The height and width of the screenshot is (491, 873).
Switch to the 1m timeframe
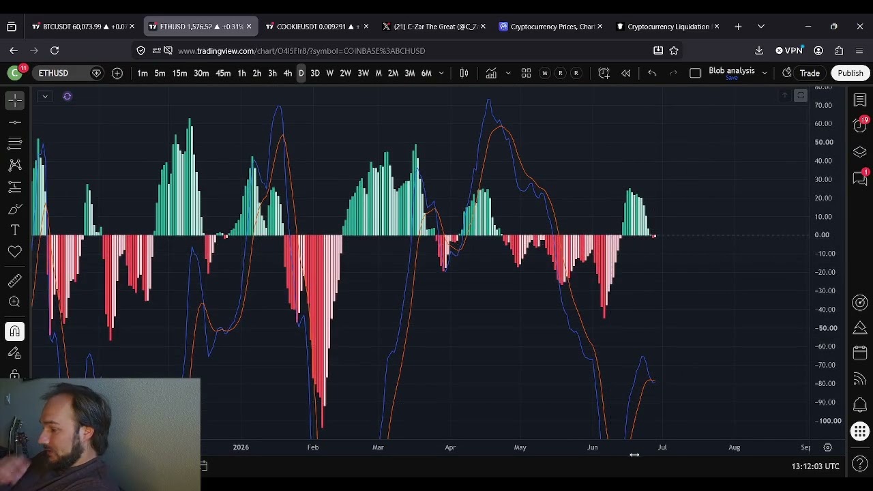point(143,73)
